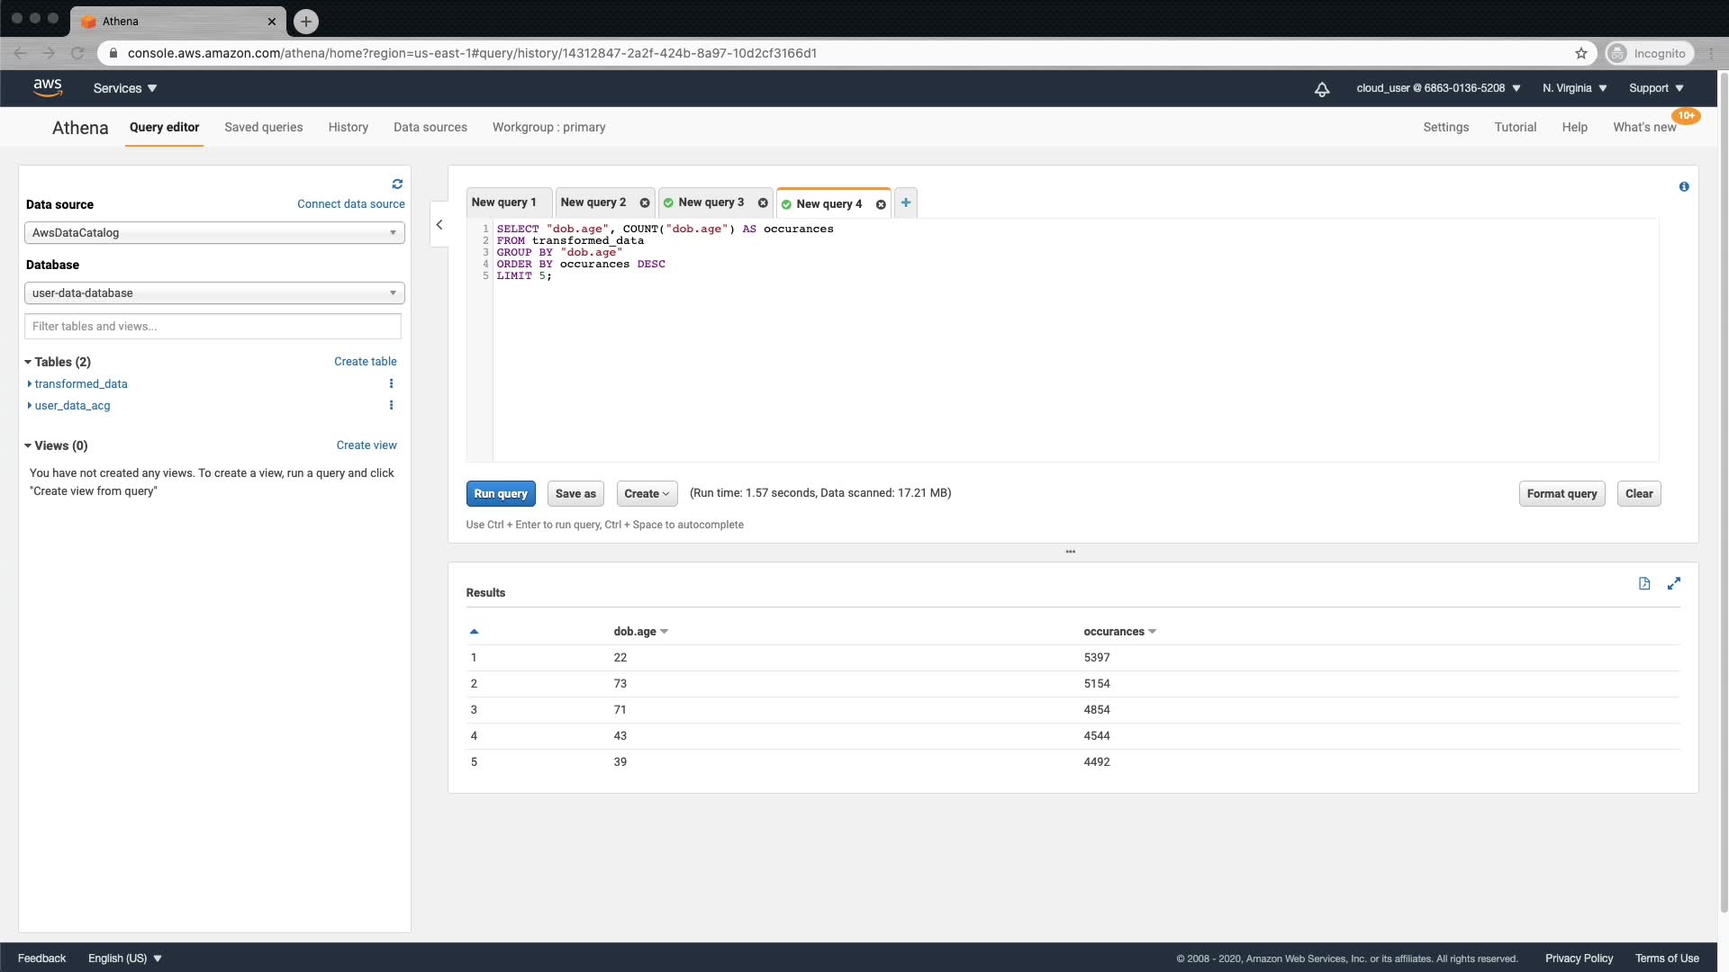Close the New query 3 tab

tap(763, 202)
